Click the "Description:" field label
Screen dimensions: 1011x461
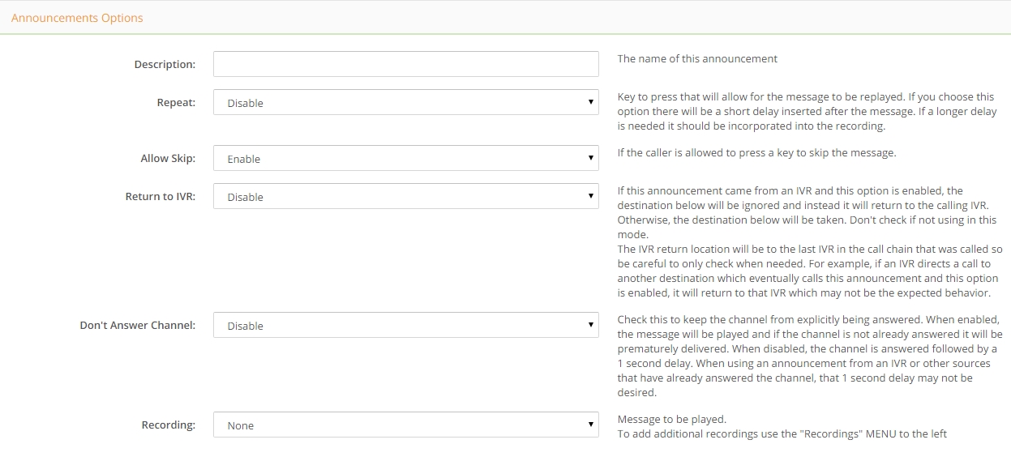[x=165, y=64]
